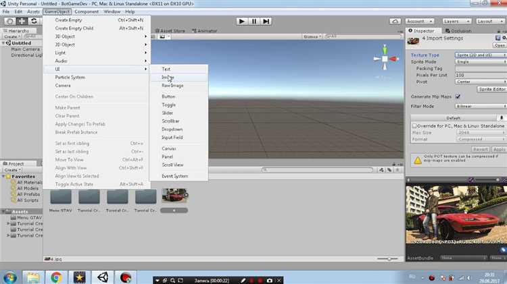
Task: Open the Layers dropdown
Action: 456,22
